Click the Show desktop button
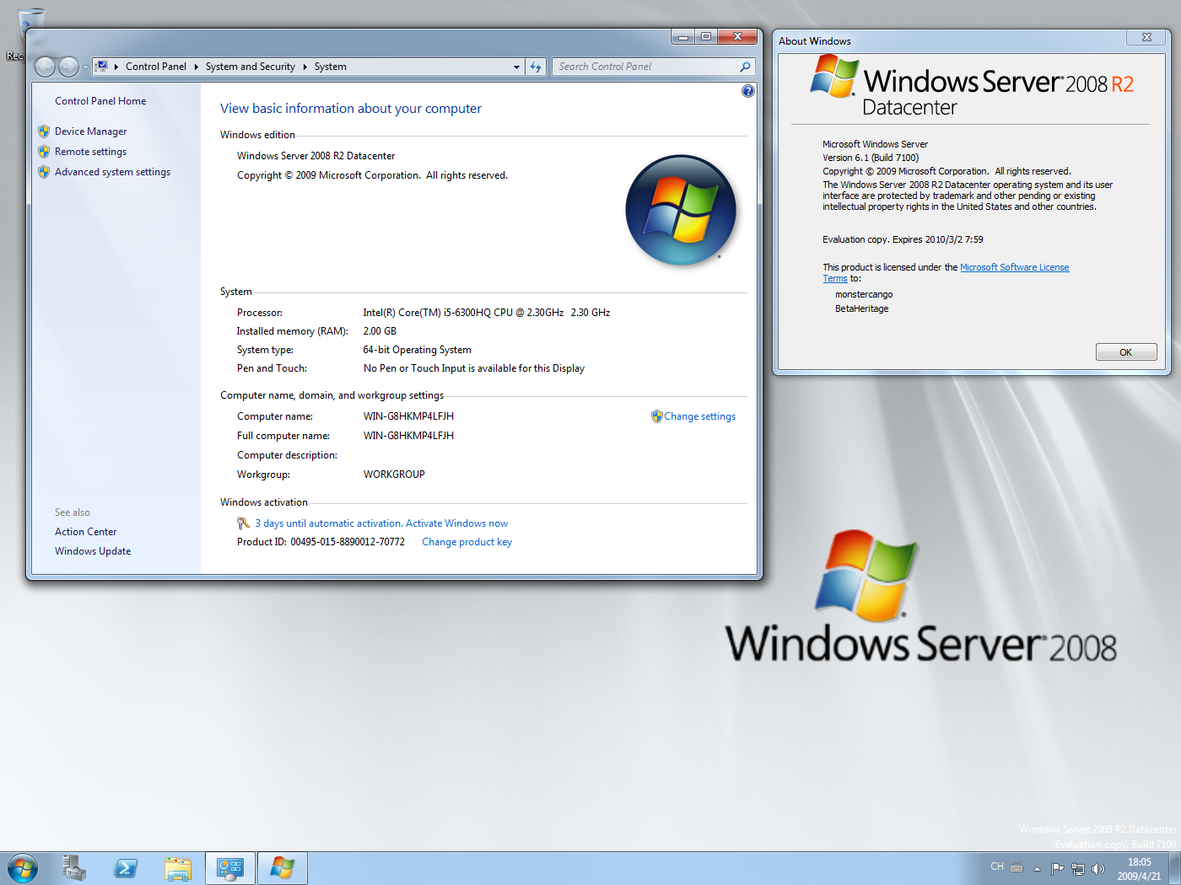 (1175, 868)
